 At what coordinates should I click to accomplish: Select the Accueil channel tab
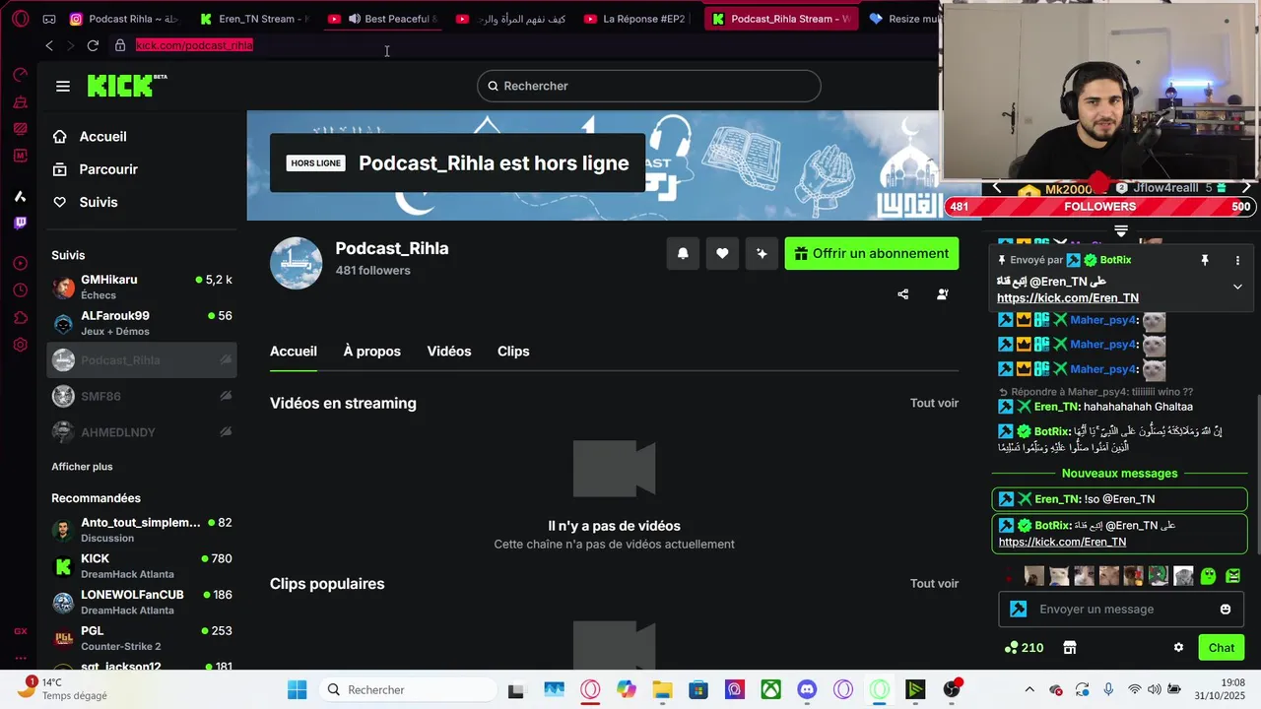tap(294, 352)
